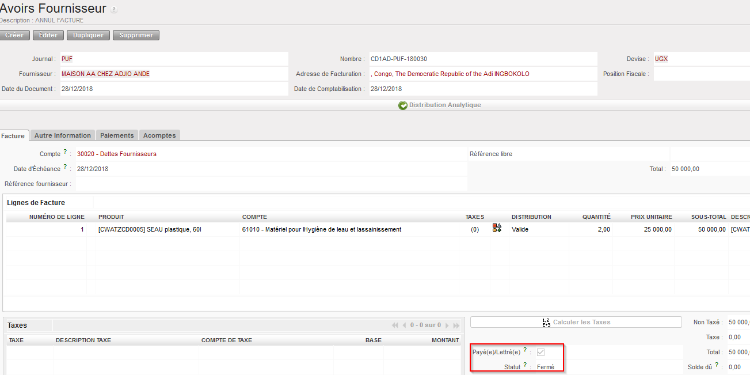Toggle the Payé(e)/Lettré(e) checkbox

[540, 352]
